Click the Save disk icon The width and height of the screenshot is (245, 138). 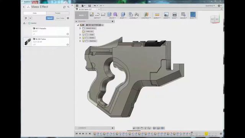[x=90, y=6]
